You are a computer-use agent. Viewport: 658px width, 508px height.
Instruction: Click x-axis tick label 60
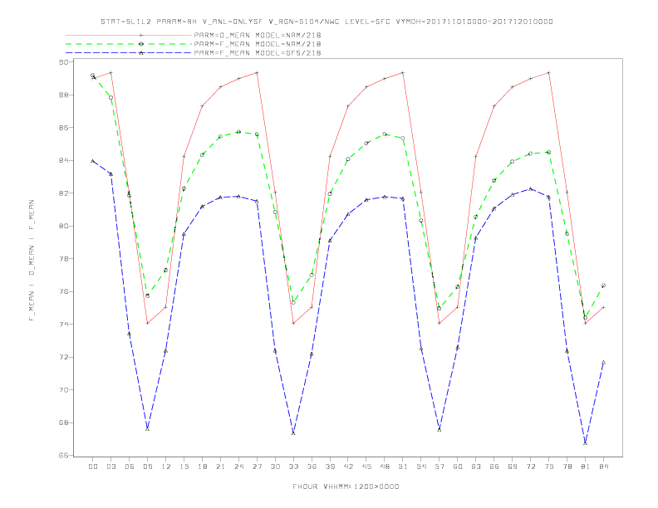[458, 466]
